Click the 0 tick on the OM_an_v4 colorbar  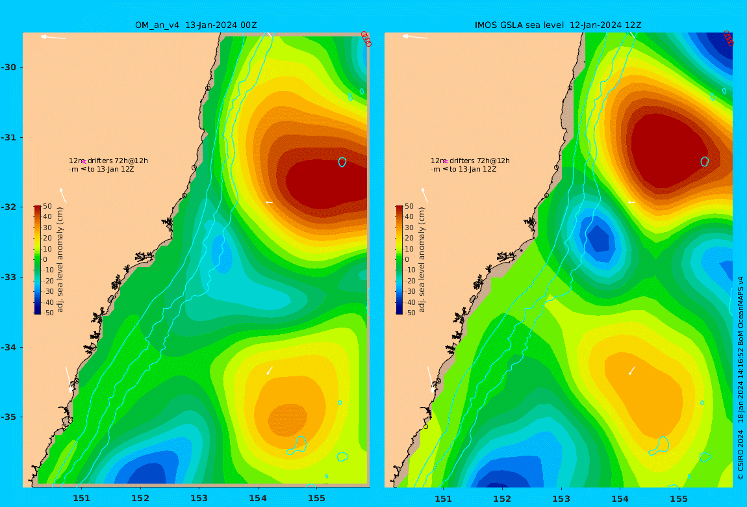coord(45,260)
